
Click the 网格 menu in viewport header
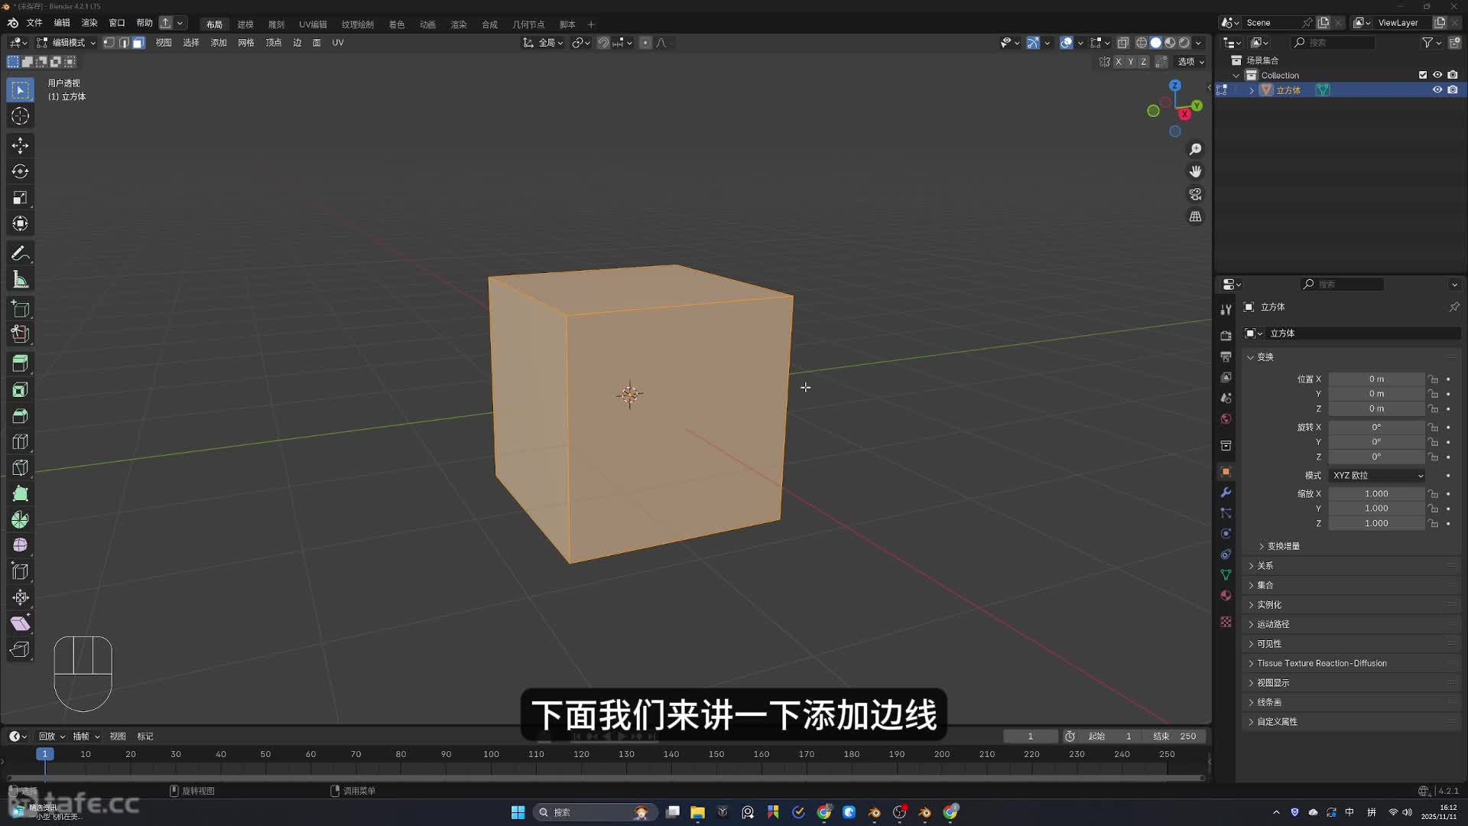245,43
